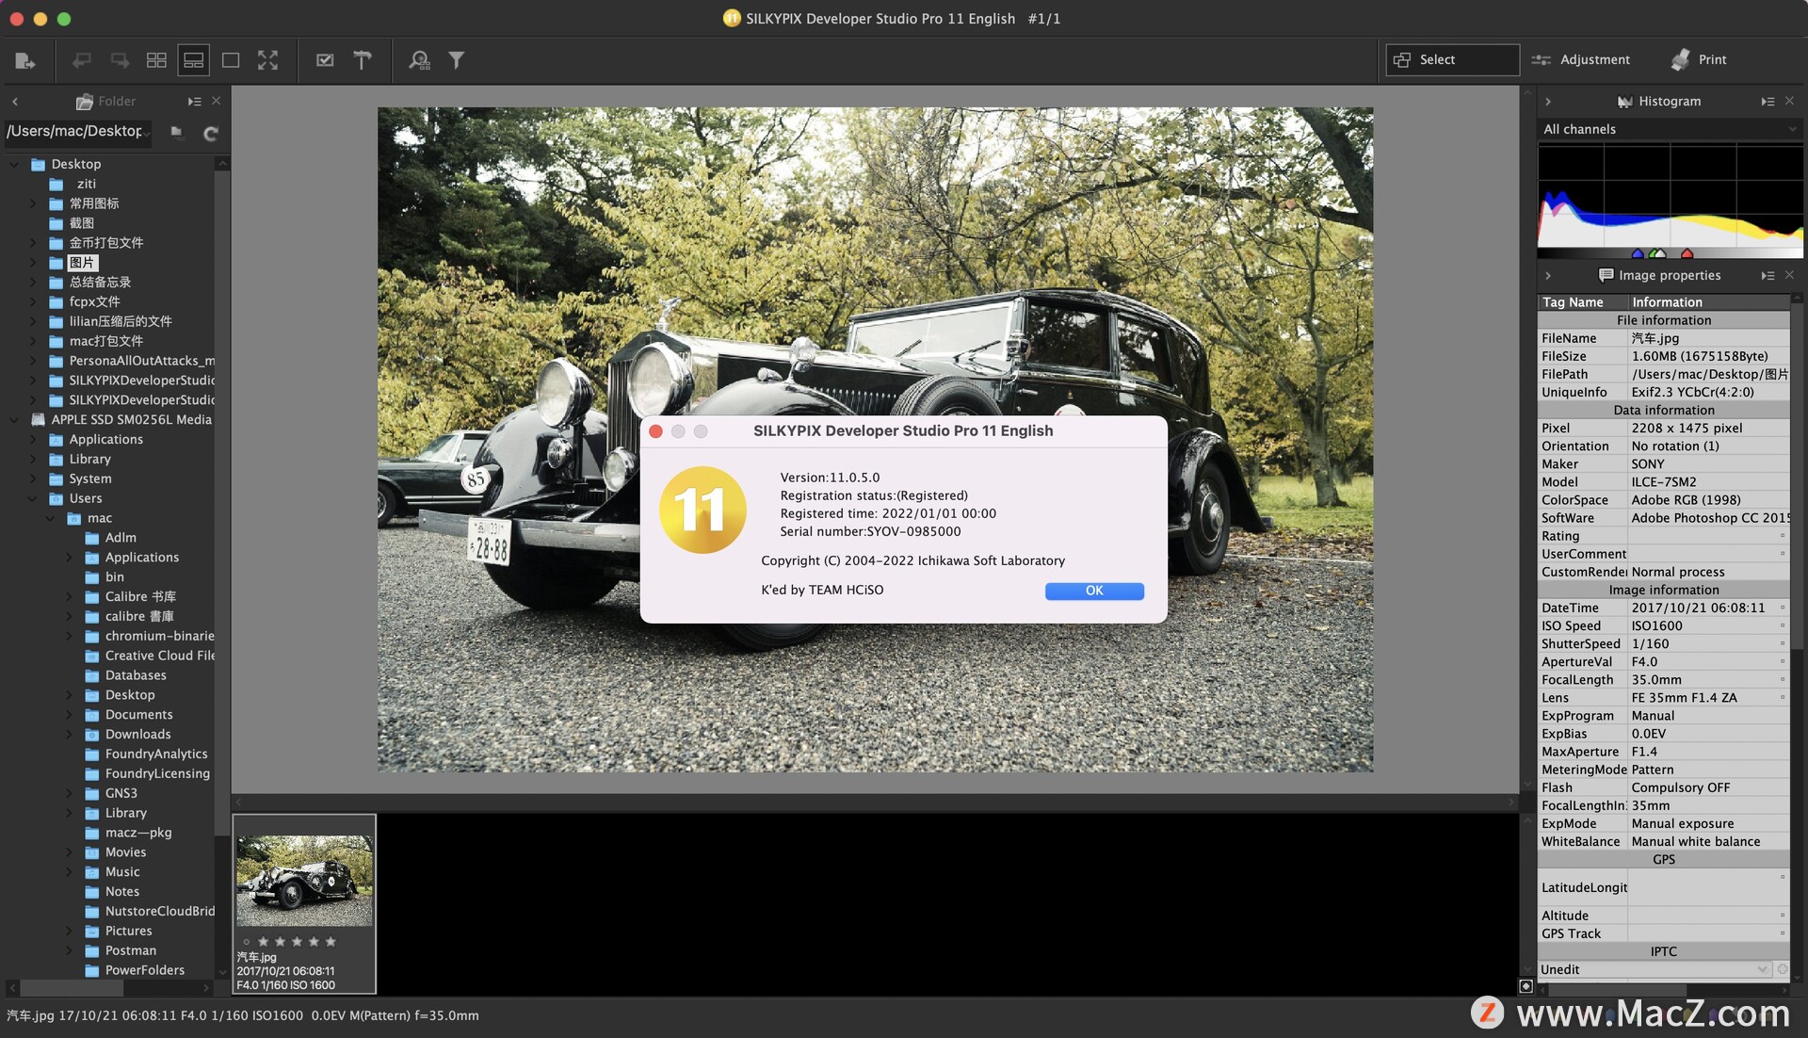Switch to the Adjustment section tab
This screenshot has height=1038, width=1808.
1580,59
